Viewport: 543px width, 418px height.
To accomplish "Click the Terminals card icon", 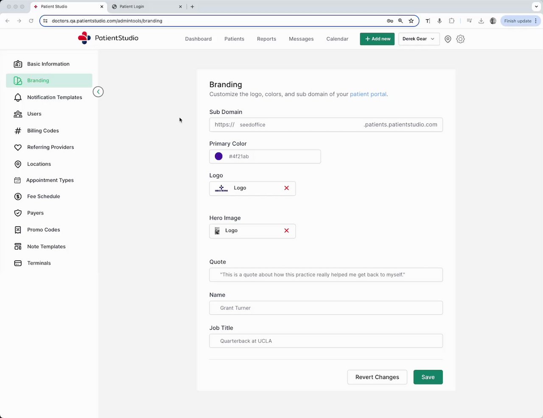I will (18, 263).
